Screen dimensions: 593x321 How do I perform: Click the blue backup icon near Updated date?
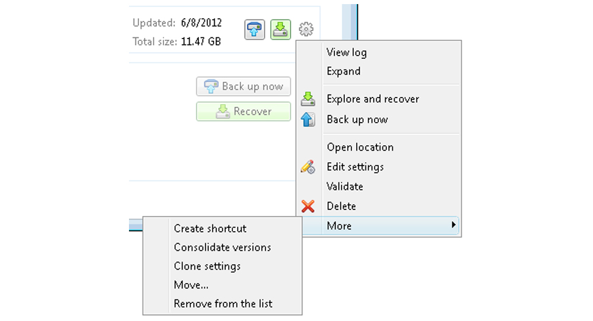(254, 29)
